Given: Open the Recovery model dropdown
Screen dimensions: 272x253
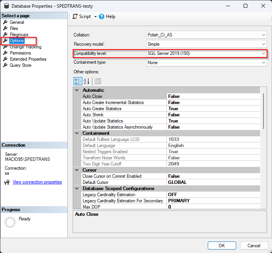Looking at the screenshot, I should point(263,44).
